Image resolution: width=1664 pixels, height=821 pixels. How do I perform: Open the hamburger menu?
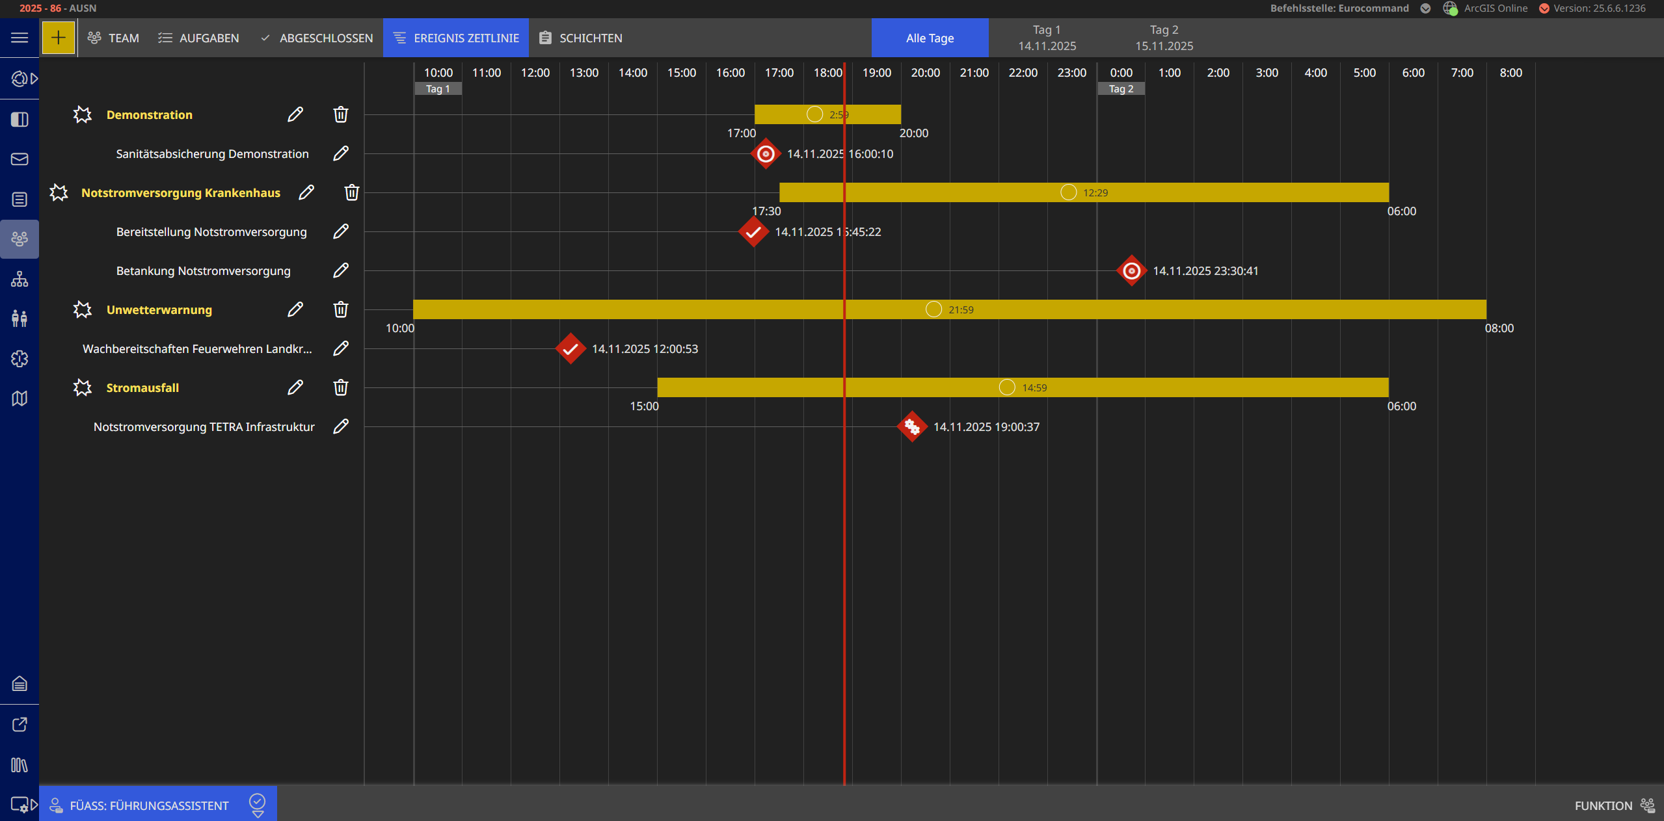(x=20, y=38)
